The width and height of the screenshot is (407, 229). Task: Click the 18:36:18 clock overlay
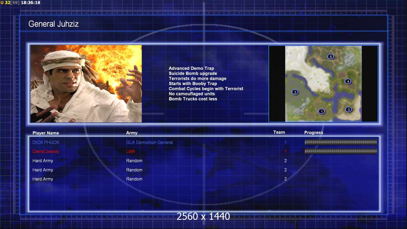coord(31,3)
